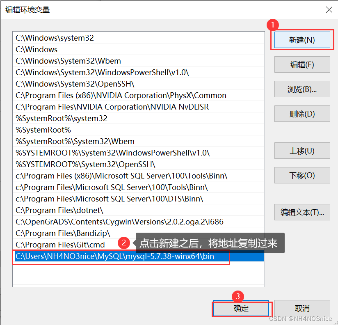Select Program Files (x86) SQL Server Tools\Binn
Viewport: 338px width, 325px height.
(x=139, y=176)
